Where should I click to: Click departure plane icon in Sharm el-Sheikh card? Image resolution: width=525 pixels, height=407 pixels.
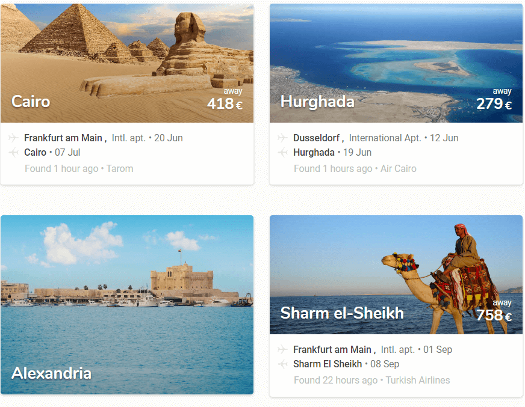tap(282, 349)
